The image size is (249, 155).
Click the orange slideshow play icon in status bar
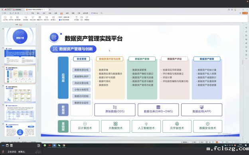tap(217, 142)
